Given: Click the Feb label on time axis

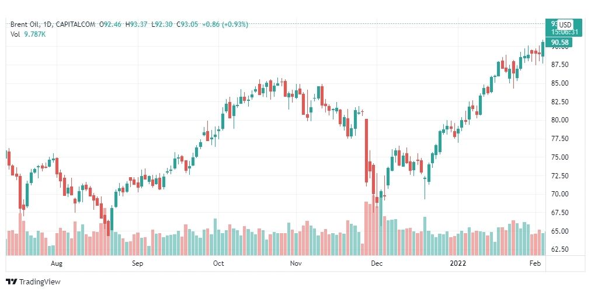Looking at the screenshot, I should (x=536, y=263).
